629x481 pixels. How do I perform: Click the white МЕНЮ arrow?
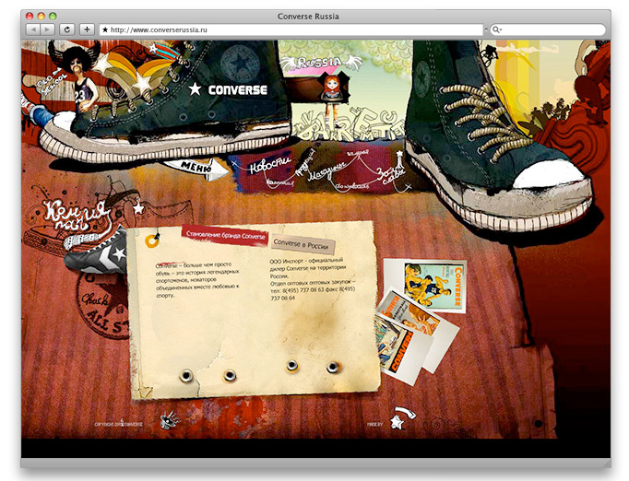pyautogui.click(x=196, y=168)
